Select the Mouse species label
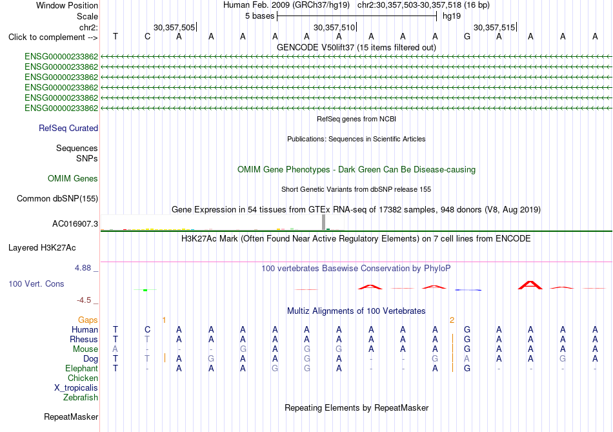 85,349
